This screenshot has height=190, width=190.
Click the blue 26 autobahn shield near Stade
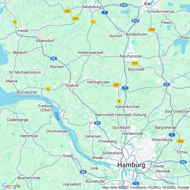coord(83,172)
